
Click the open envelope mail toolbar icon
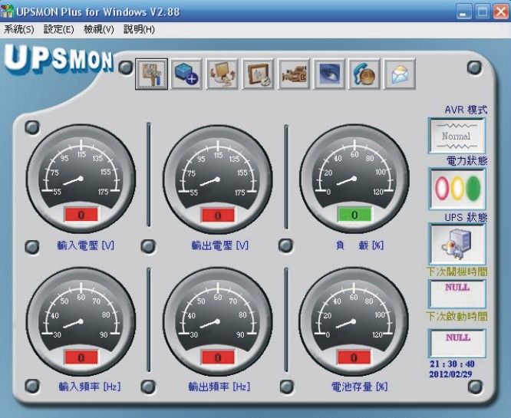(400, 74)
